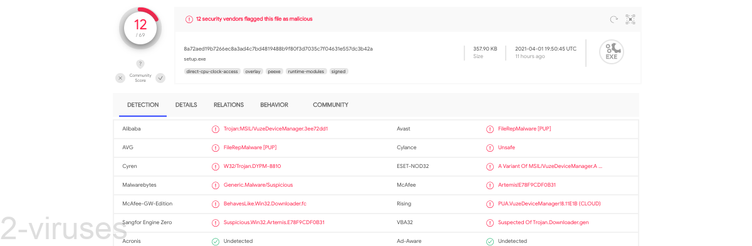The image size is (752, 246).
Task: Click the Ad-Aware undetected check icon
Action: coord(490,242)
